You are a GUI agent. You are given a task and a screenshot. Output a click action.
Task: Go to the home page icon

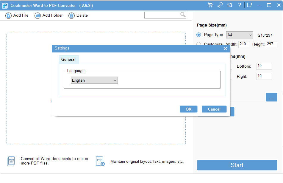click(x=229, y=5)
